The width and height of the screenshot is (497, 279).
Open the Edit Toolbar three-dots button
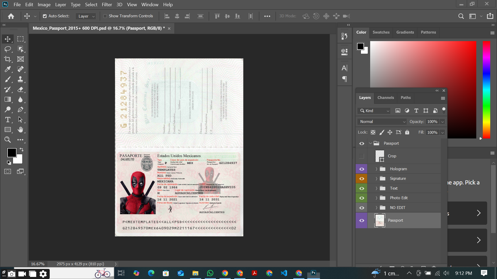(x=21, y=140)
